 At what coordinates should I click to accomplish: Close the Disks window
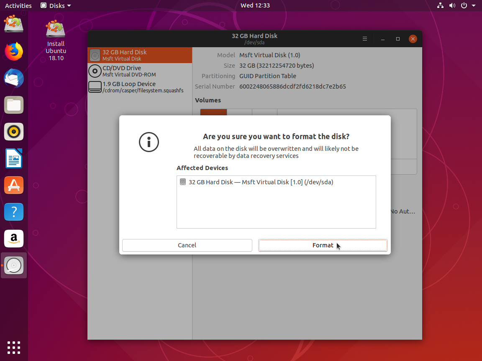click(413, 39)
